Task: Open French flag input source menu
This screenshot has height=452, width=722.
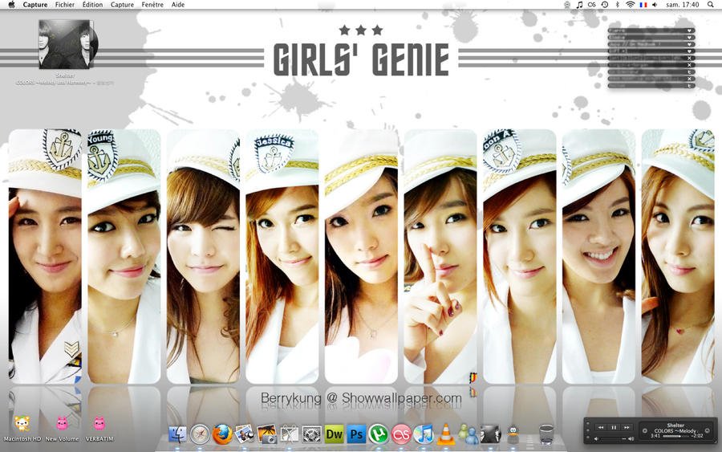Action: point(643,5)
